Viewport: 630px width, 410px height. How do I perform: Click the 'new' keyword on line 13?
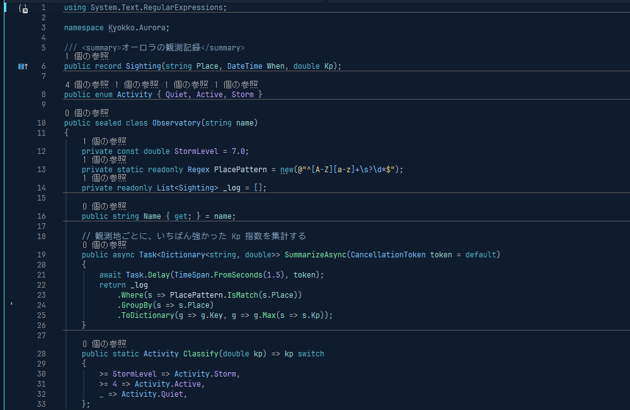[x=287, y=170]
